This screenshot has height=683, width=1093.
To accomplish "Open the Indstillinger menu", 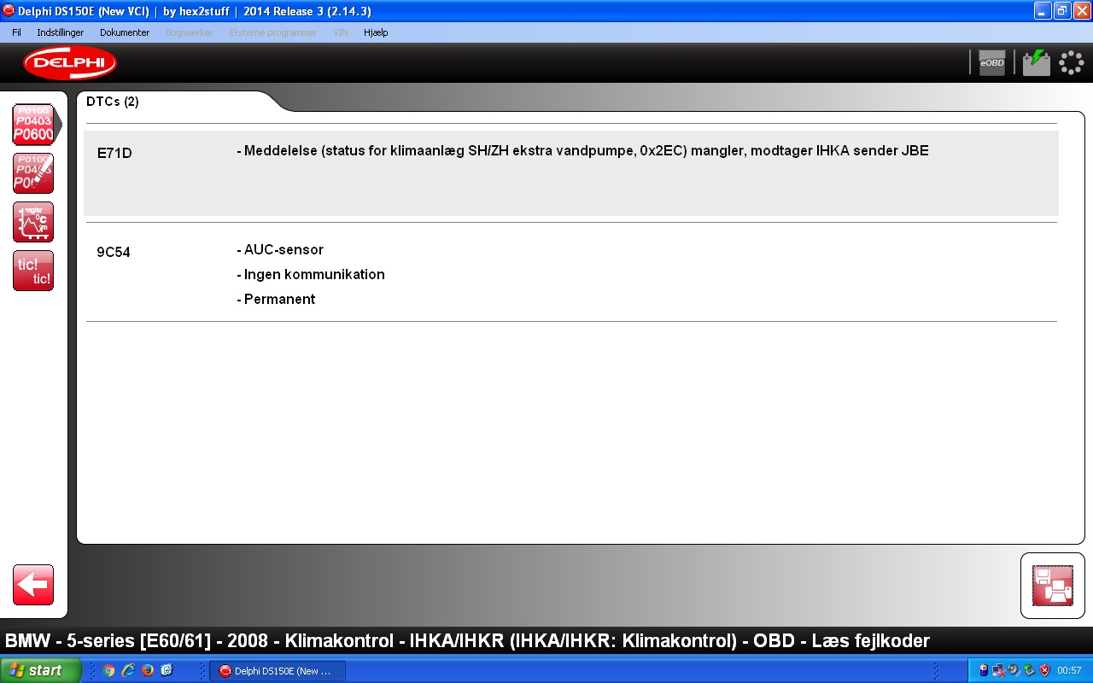I will (x=61, y=32).
